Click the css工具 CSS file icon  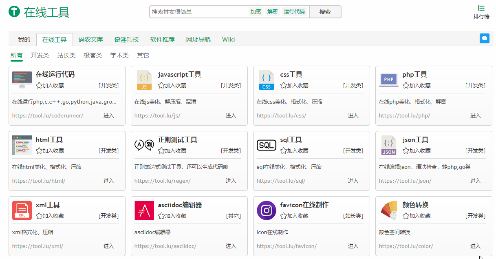(267, 80)
